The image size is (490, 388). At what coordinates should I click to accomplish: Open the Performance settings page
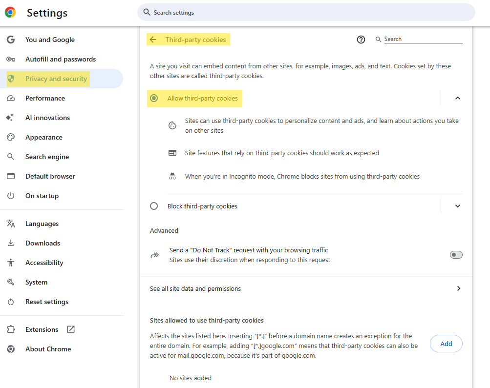(45, 98)
